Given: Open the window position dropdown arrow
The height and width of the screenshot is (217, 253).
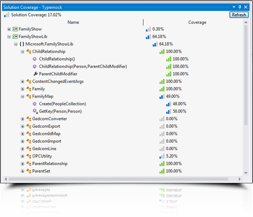Looking at the screenshot, I should [234, 7].
